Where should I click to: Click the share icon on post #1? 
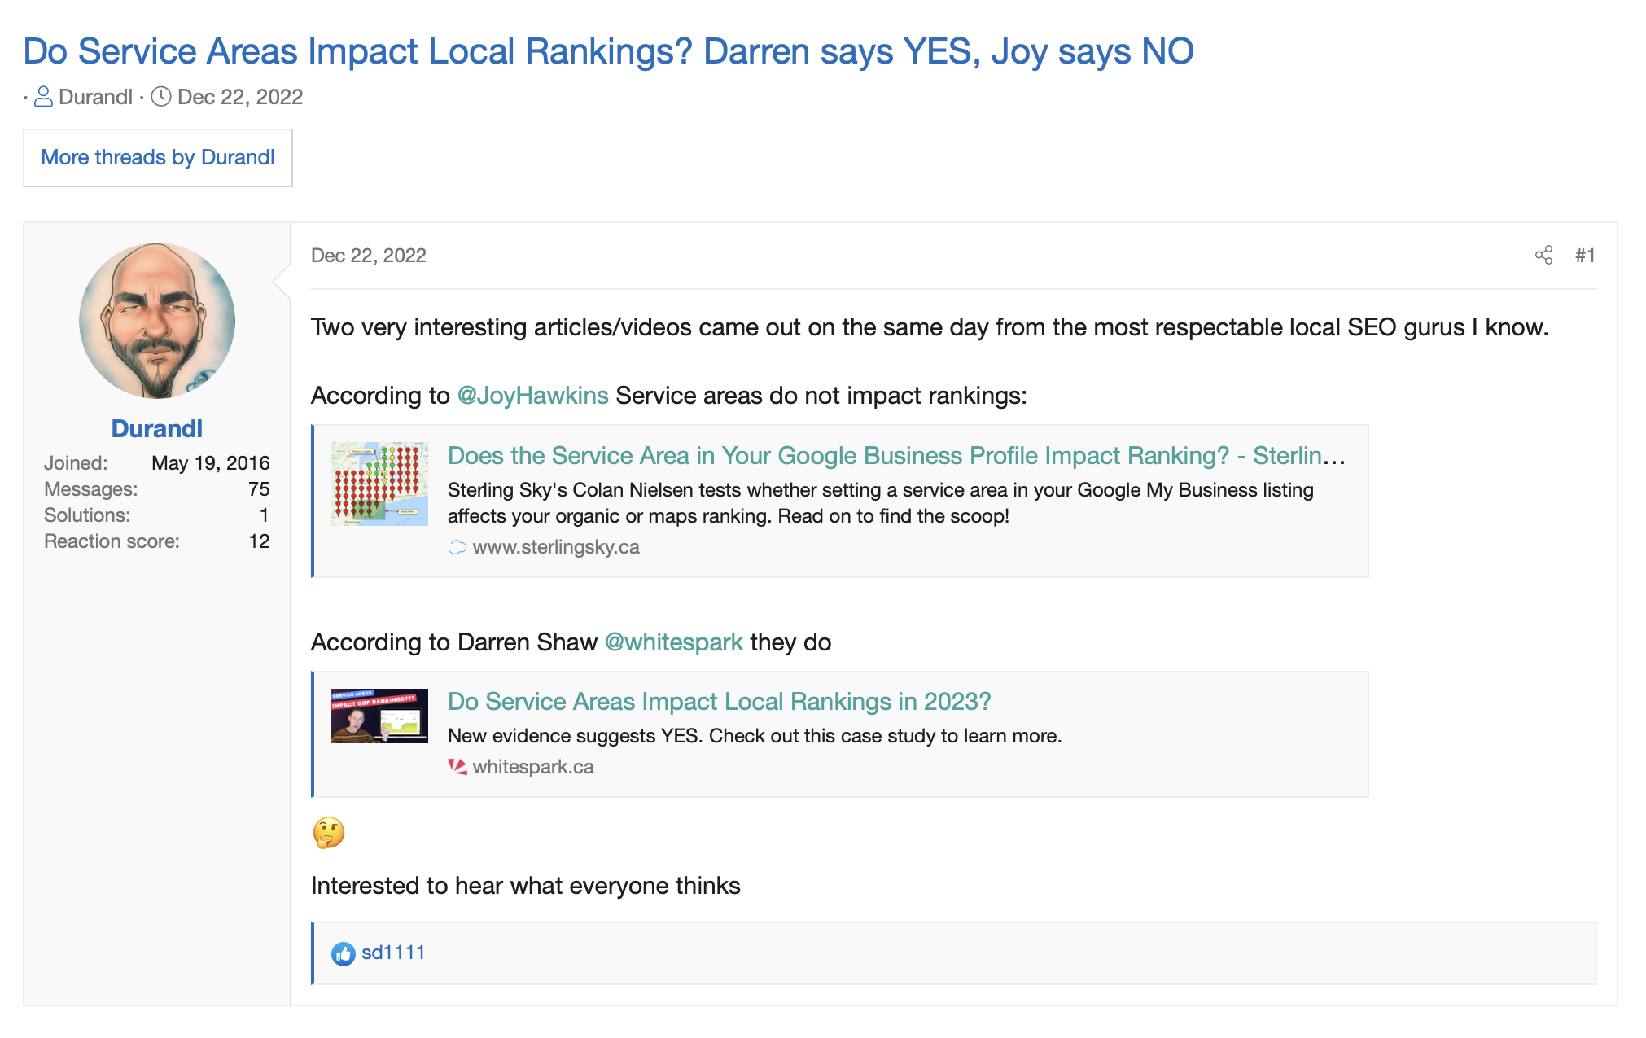pos(1543,256)
